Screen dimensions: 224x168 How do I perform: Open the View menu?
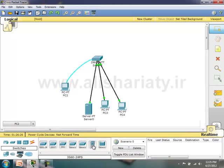[x=30, y=7]
